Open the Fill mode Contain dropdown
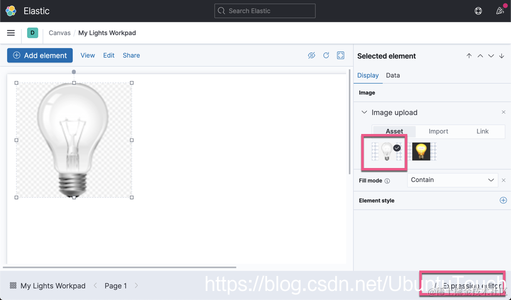The height and width of the screenshot is (300, 511). [453, 180]
